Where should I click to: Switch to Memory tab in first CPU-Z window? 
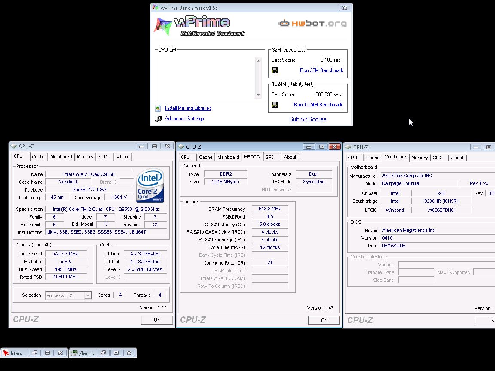point(85,157)
